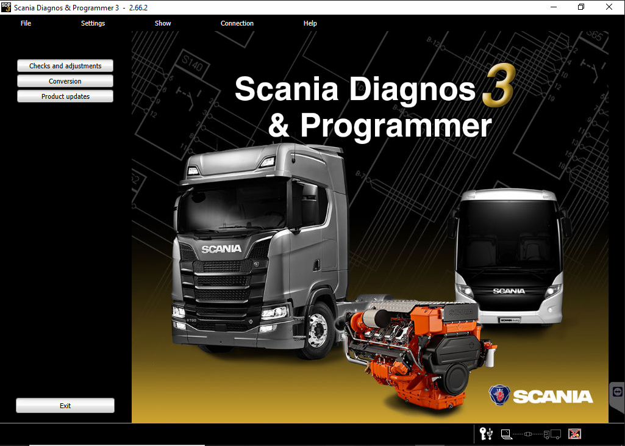
Task: Open the Help menu
Action: click(310, 23)
